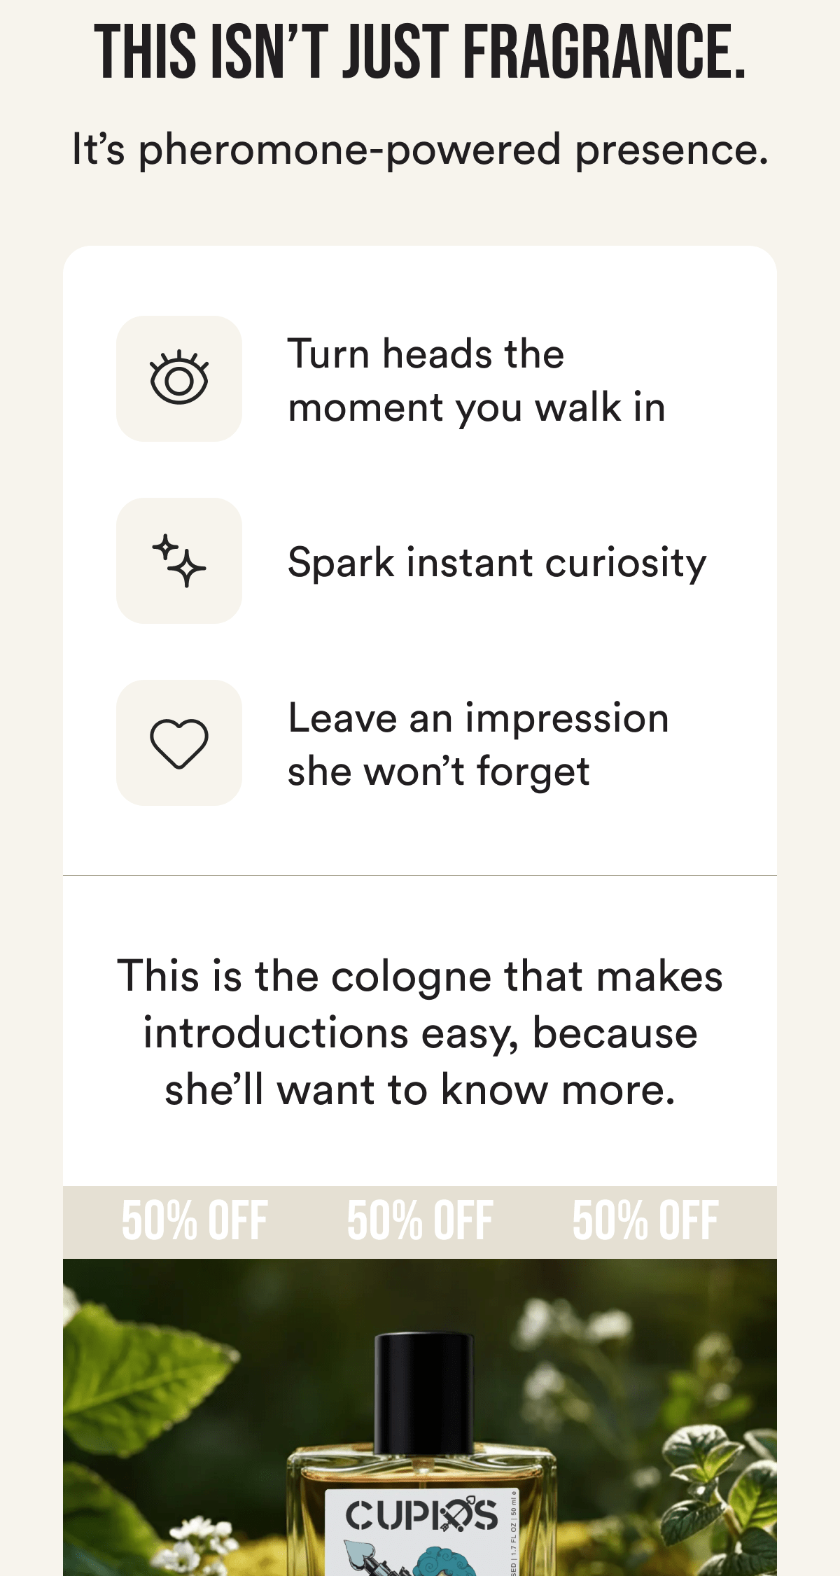The width and height of the screenshot is (840, 1576).
Task: Click the horizontal divider line below benefits
Action: click(420, 875)
